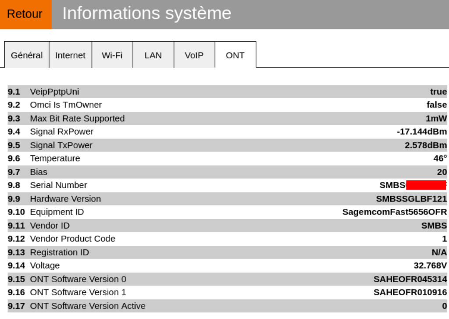
Task: Click the Voltage value 32.768V
Action: pyautogui.click(x=430, y=265)
